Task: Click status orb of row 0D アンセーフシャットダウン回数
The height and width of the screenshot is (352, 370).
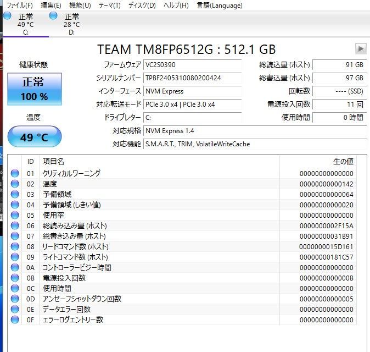Action: point(15,299)
